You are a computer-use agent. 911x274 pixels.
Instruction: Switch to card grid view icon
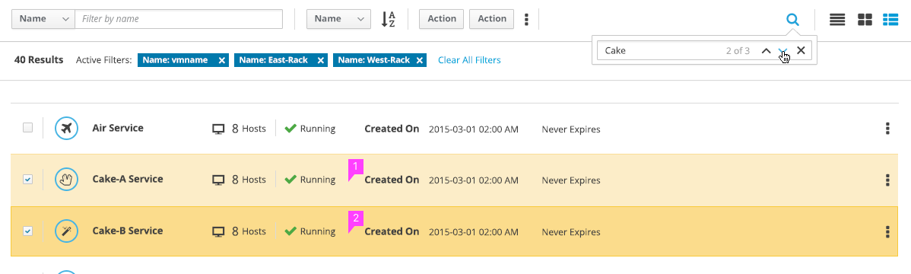pyautogui.click(x=865, y=19)
